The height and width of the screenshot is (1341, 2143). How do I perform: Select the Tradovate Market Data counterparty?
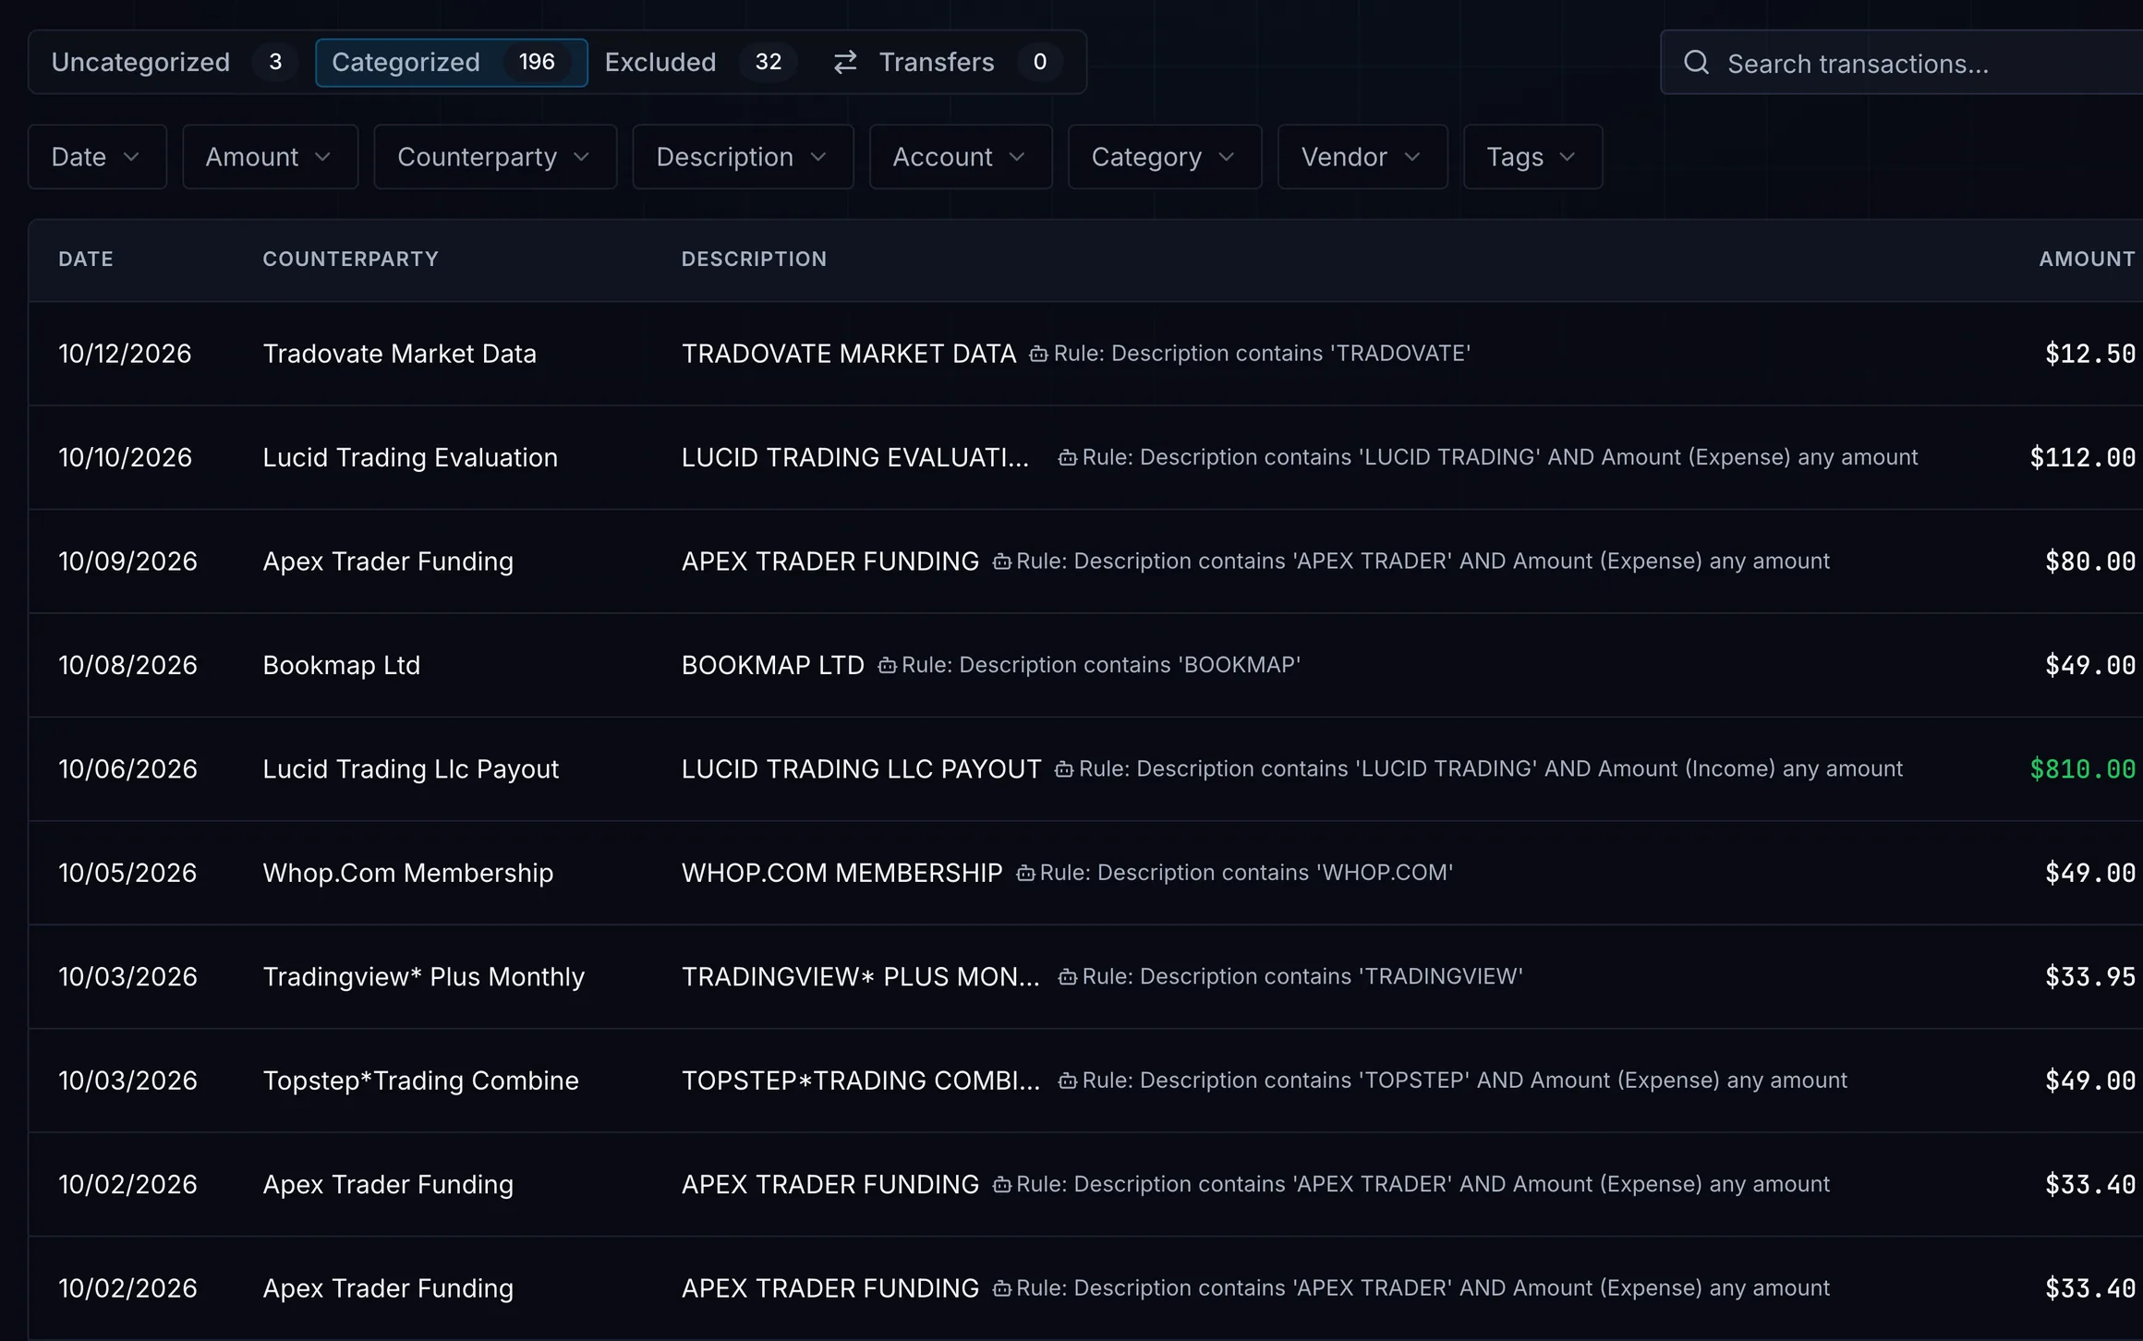tap(399, 354)
